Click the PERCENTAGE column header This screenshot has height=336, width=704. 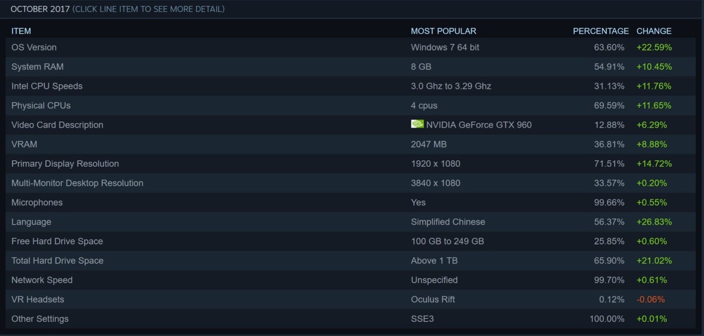601,31
